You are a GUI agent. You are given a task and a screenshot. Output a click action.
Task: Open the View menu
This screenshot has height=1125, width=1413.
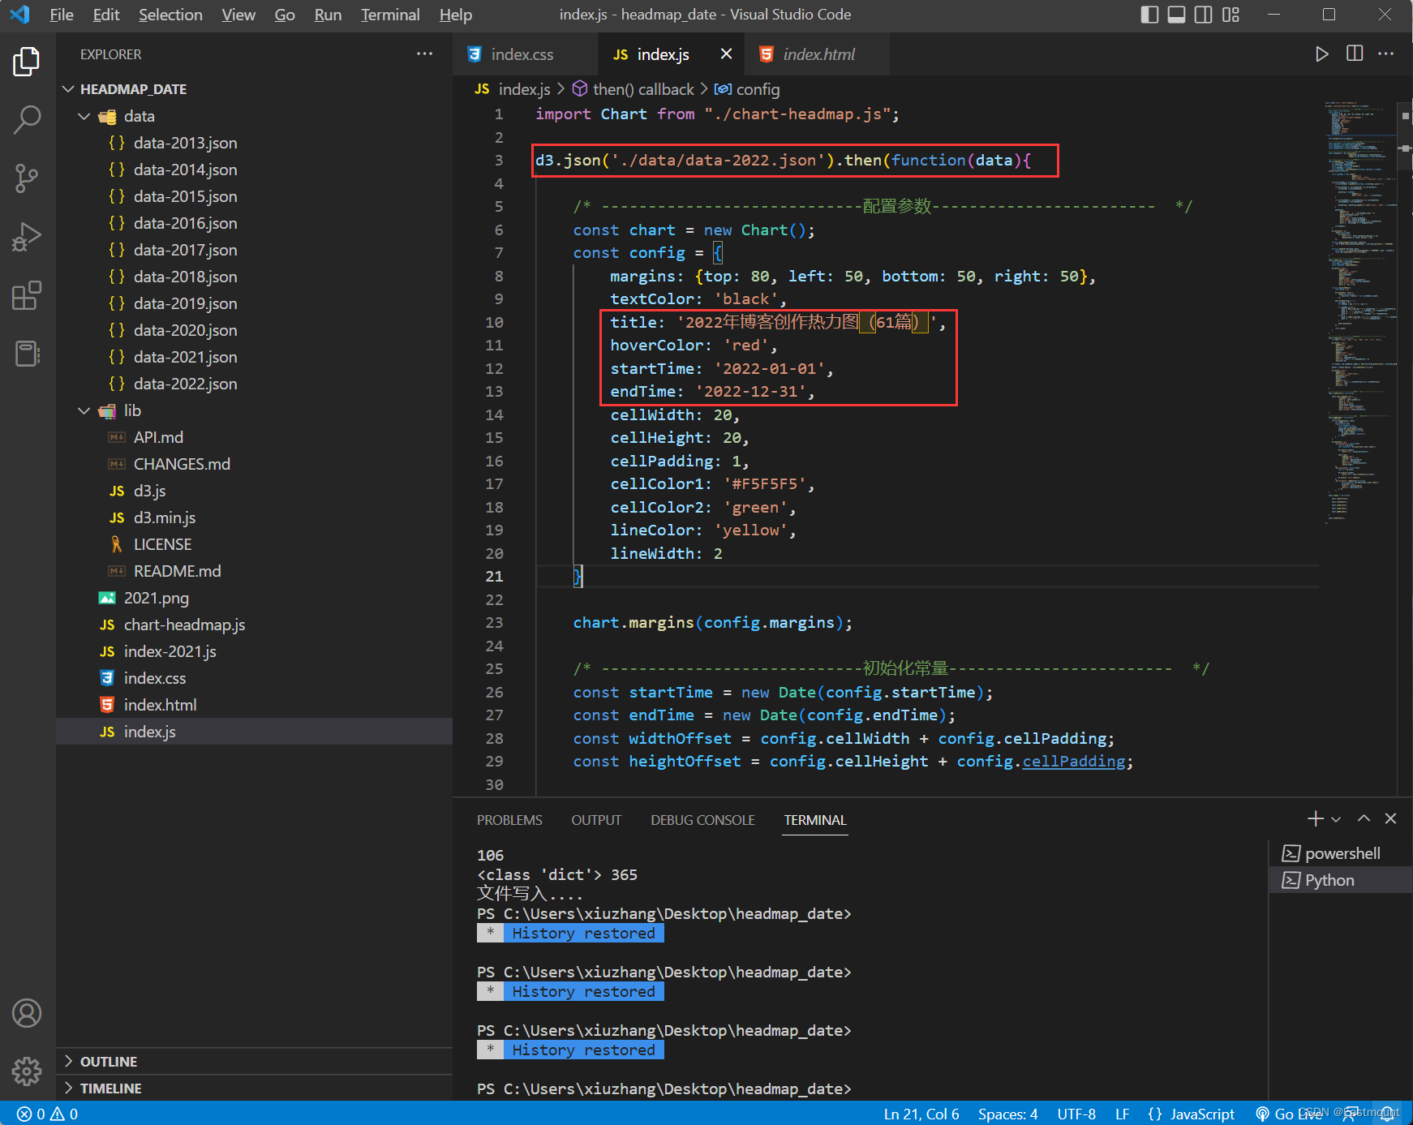click(x=238, y=15)
